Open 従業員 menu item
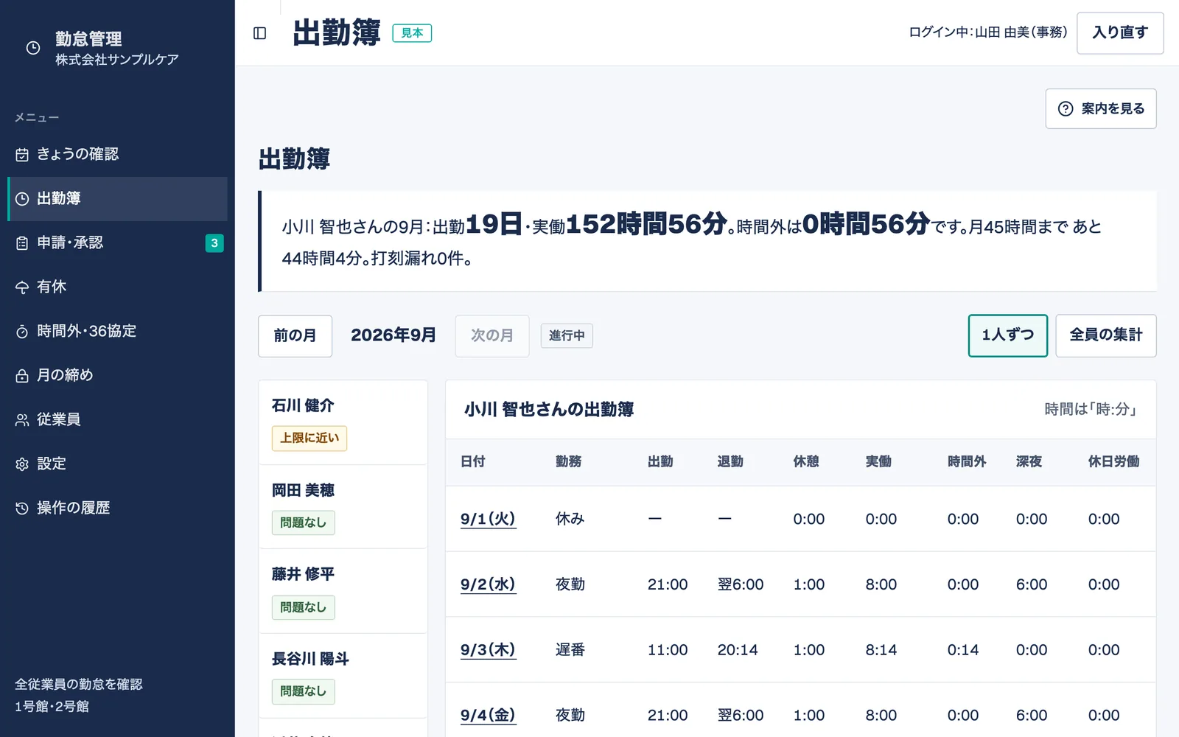 pyautogui.click(x=117, y=420)
